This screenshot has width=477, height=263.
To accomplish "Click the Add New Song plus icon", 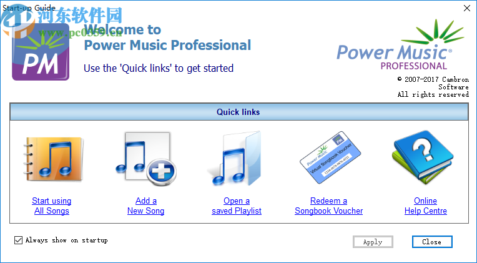I will tap(145, 158).
